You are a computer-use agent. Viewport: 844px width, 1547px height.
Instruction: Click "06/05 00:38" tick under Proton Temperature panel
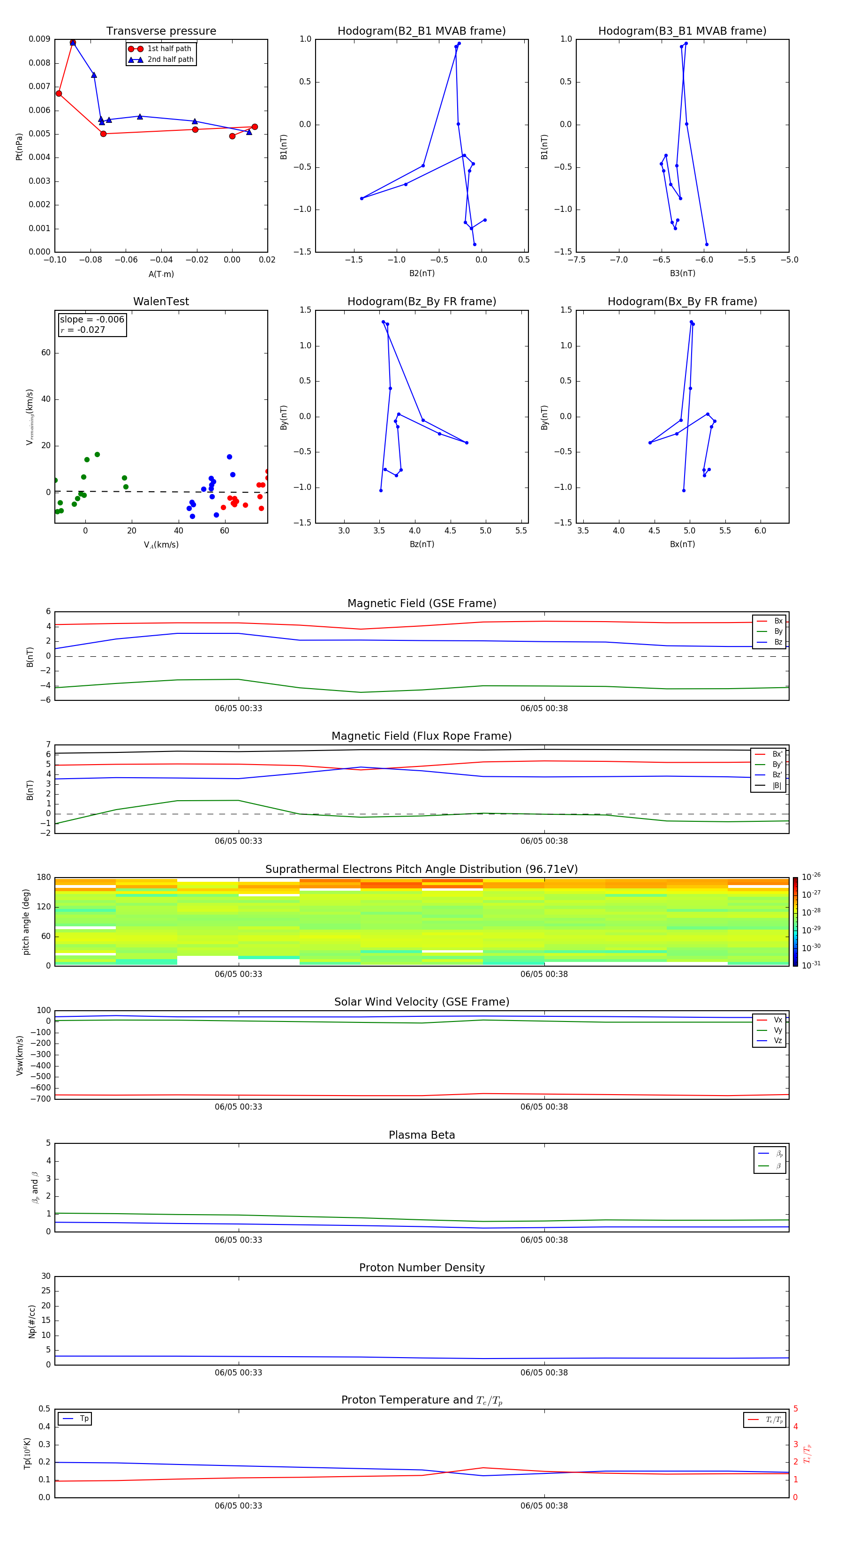(544, 1506)
